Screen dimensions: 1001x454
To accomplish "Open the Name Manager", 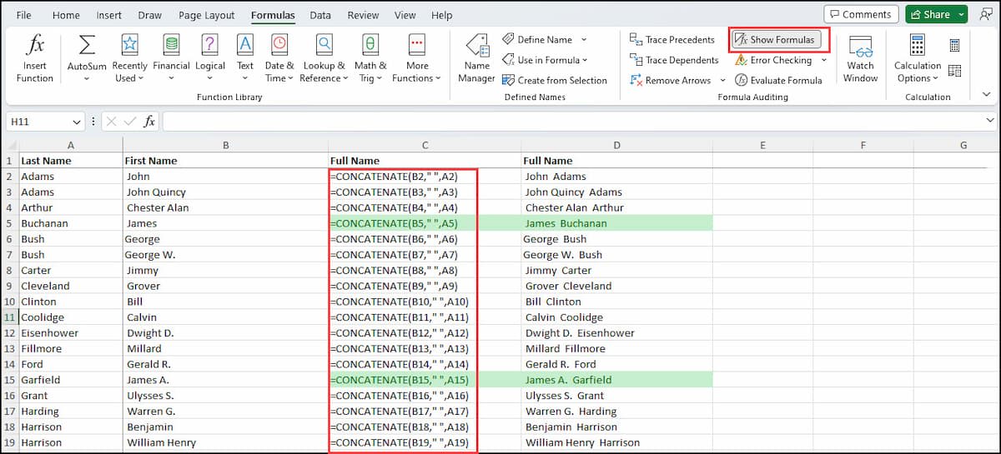I will (477, 58).
